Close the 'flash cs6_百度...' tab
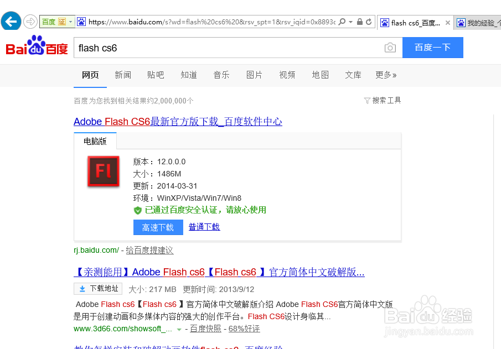This screenshot has width=501, height=349. (x=448, y=23)
